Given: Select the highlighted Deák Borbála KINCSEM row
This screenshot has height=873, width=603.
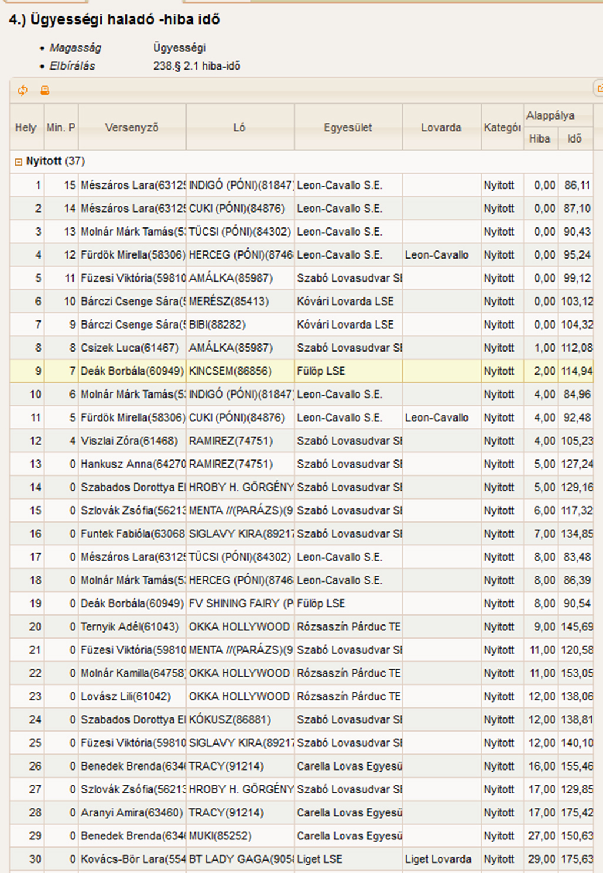Looking at the screenshot, I should point(236,371).
